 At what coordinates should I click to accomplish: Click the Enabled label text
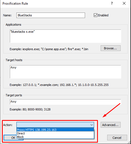[103, 15]
